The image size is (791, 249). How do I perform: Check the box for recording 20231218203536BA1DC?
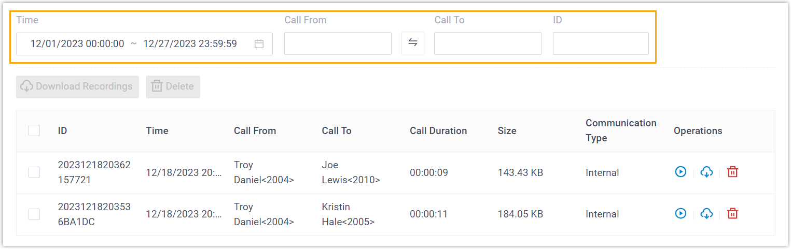[x=34, y=214]
